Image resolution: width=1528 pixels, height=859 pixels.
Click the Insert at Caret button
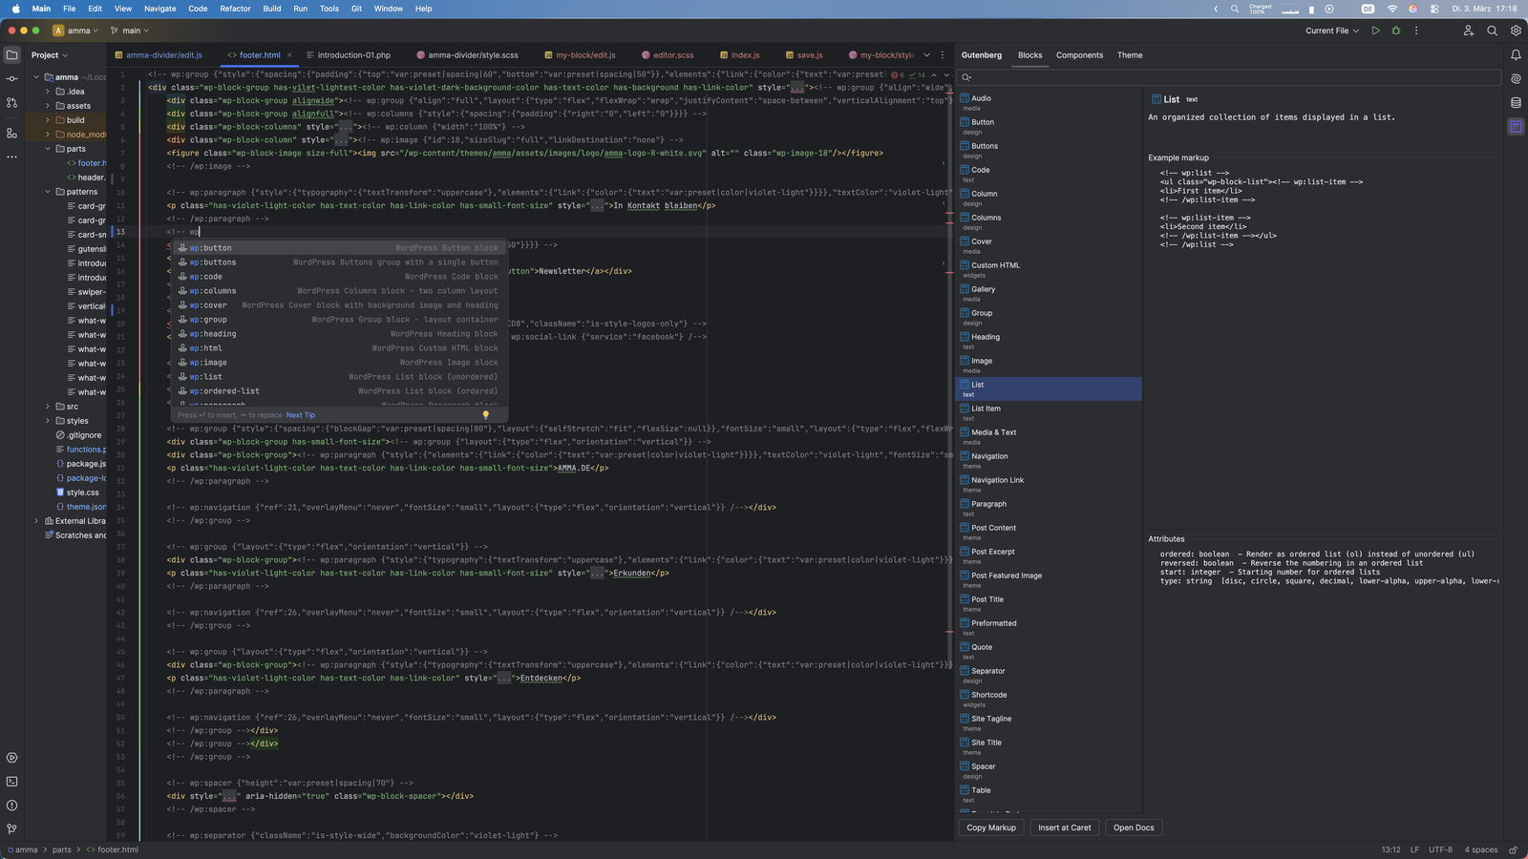pyautogui.click(x=1065, y=828)
